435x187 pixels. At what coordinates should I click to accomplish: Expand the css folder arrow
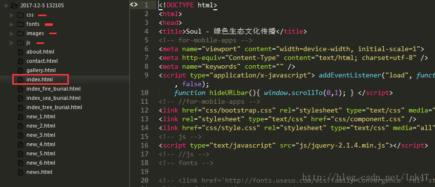pos(11,15)
